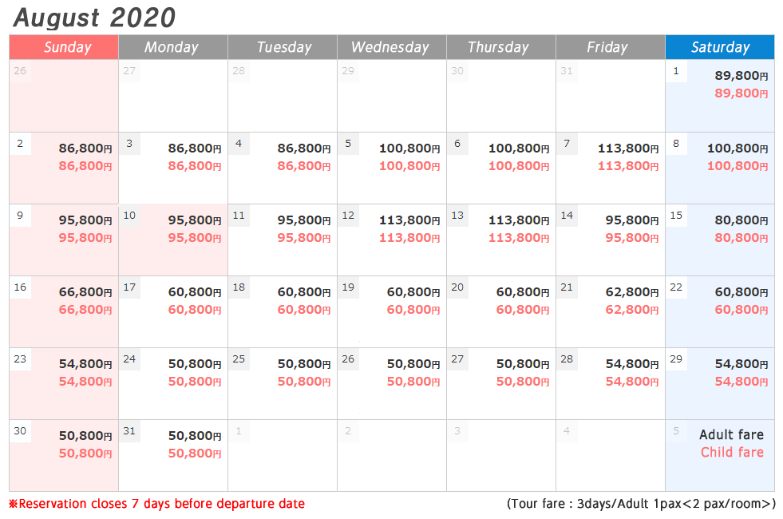Pick August 10 highlighted holiday cell
Viewport: 783px width, 519px height.
[x=173, y=240]
